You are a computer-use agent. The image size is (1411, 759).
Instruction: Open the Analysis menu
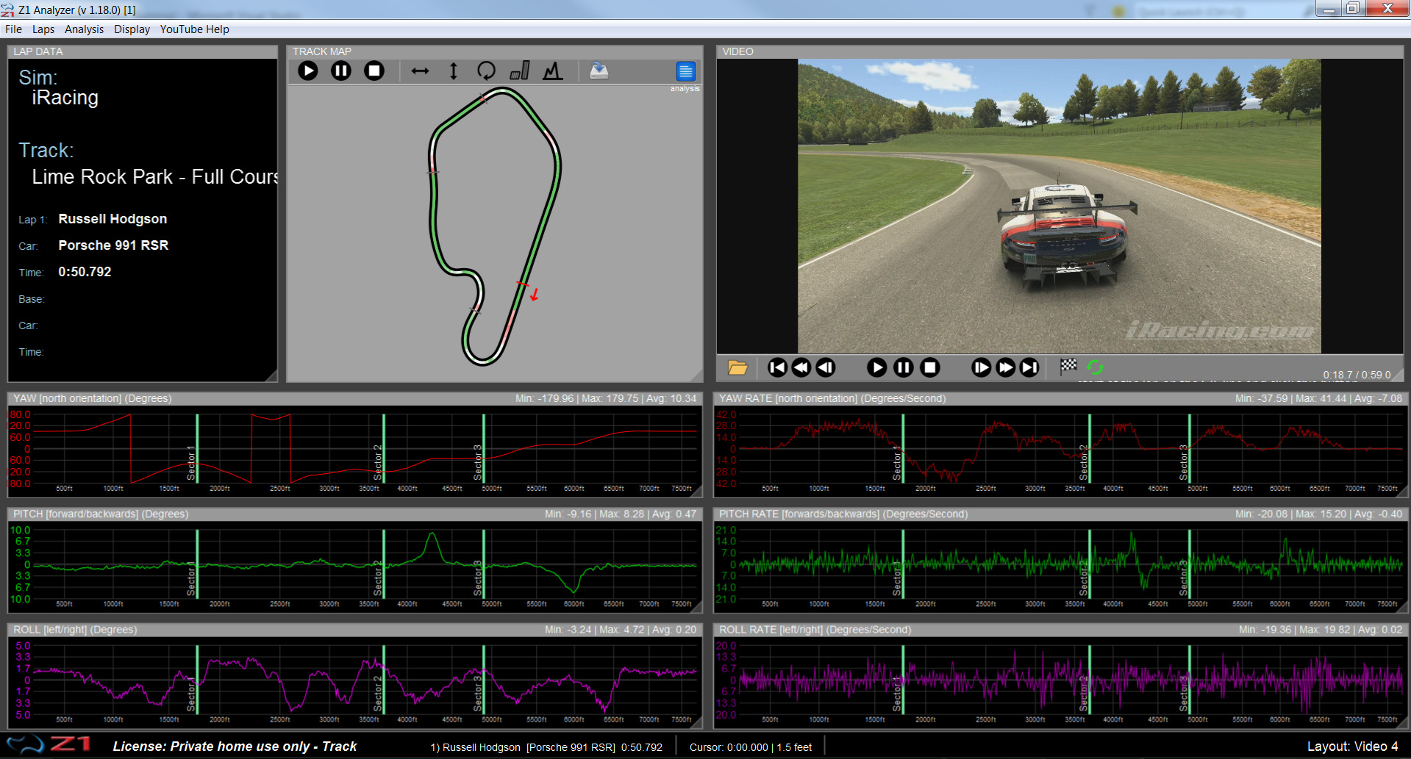(84, 29)
